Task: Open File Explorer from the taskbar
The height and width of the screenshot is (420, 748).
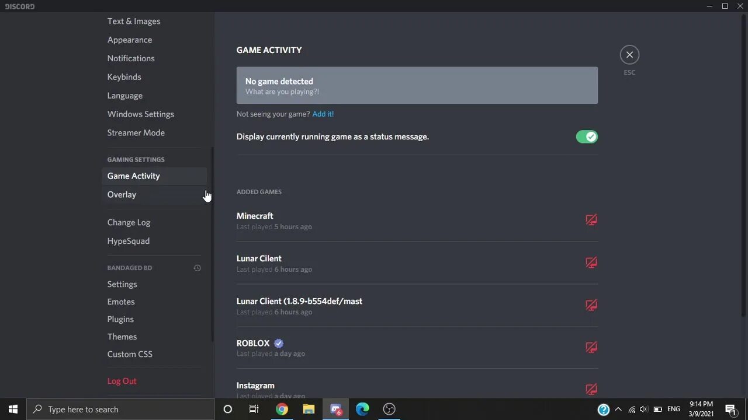Action: click(x=309, y=409)
